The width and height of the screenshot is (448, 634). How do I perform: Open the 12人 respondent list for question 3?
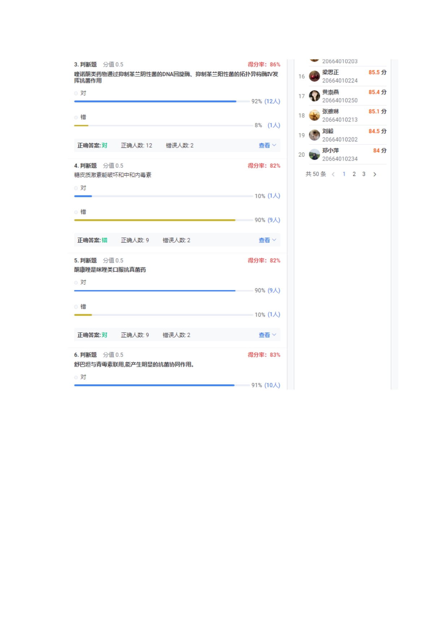point(272,101)
